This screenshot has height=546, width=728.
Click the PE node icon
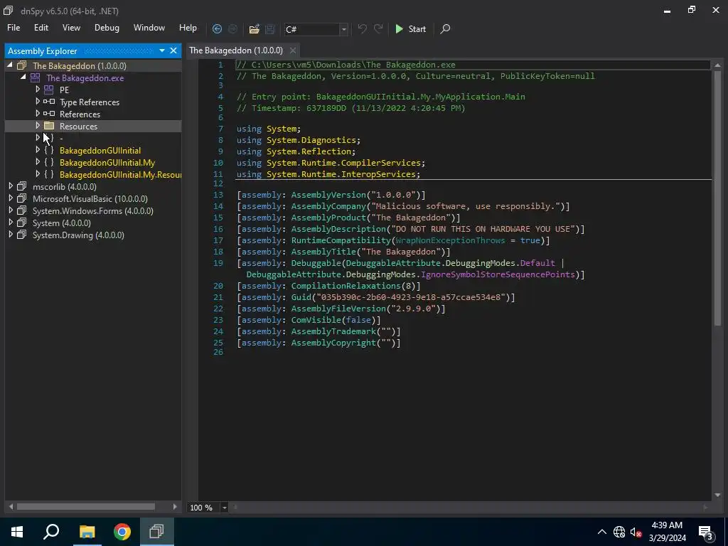point(49,90)
